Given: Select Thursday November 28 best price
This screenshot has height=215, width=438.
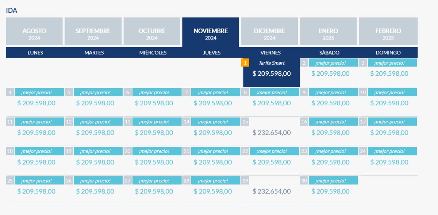Looking at the screenshot, I should click(213, 191).
